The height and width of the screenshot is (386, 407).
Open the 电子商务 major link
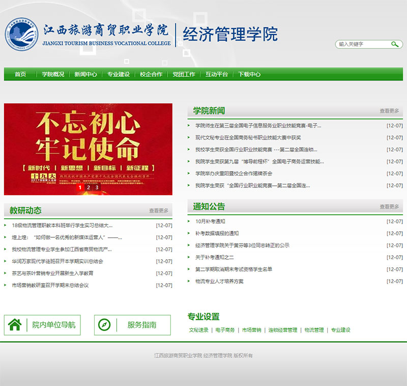point(225,330)
